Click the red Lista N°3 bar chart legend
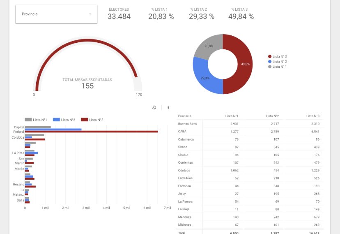 click(92, 120)
